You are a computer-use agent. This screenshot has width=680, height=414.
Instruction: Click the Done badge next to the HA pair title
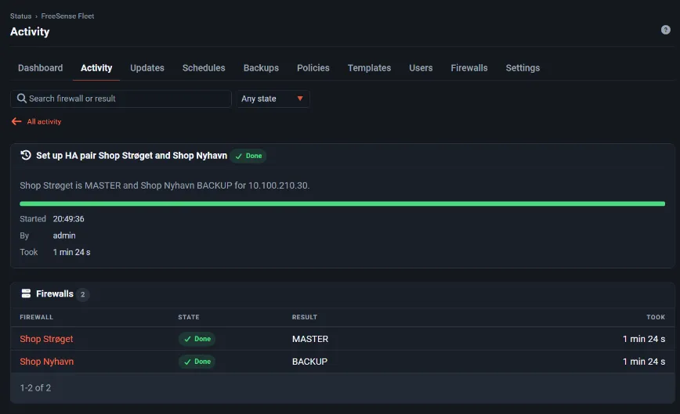tap(248, 156)
